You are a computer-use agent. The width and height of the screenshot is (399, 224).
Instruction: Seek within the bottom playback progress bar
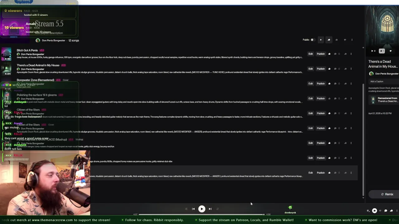(201, 214)
